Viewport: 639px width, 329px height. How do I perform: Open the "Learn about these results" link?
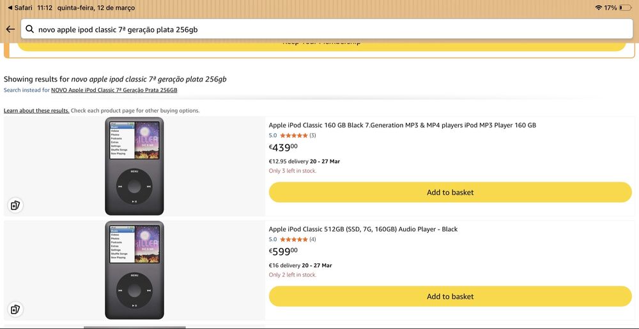(36, 110)
